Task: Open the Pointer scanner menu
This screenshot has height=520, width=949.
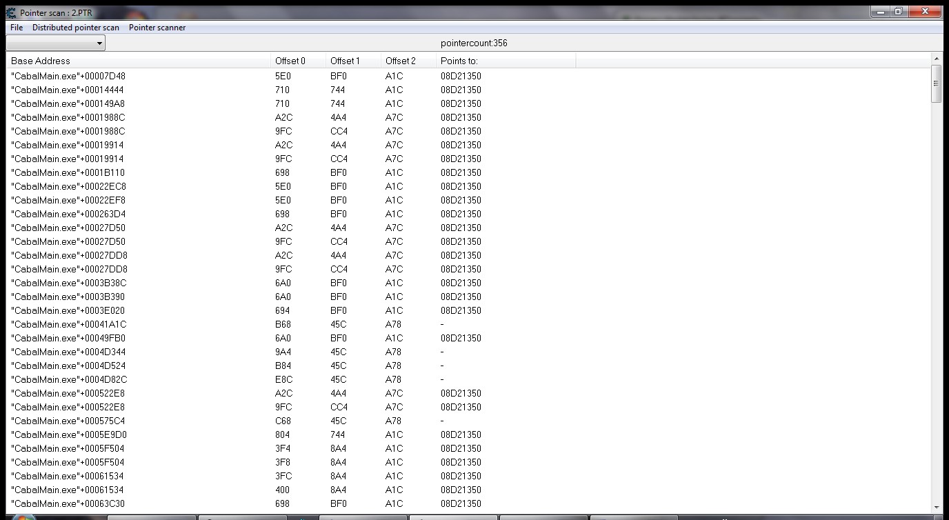Action: [x=157, y=28]
